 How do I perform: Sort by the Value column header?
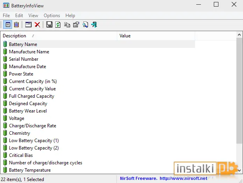[156, 36]
